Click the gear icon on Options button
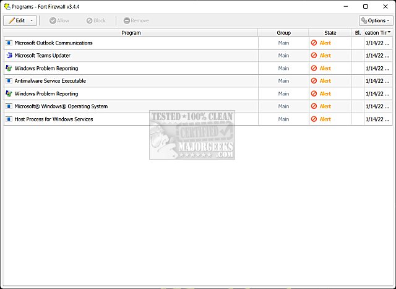The width and height of the screenshot is (396, 289). click(x=364, y=20)
